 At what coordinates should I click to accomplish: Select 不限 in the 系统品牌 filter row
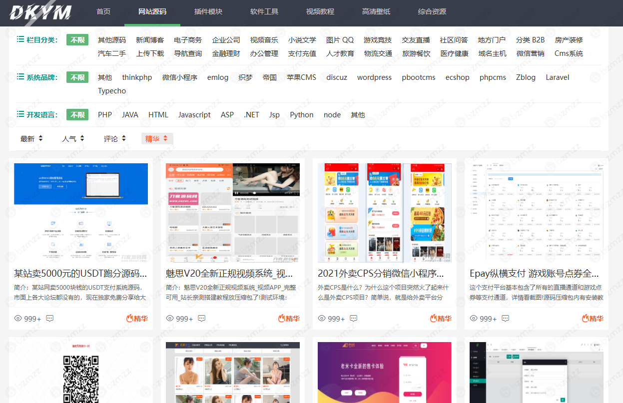[77, 77]
